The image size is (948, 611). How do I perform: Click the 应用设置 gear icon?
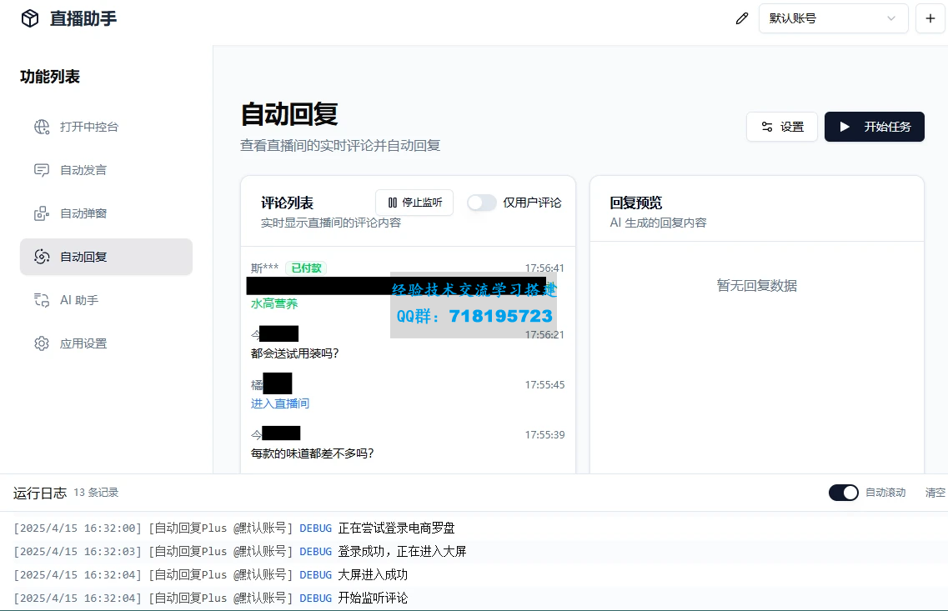click(x=42, y=344)
